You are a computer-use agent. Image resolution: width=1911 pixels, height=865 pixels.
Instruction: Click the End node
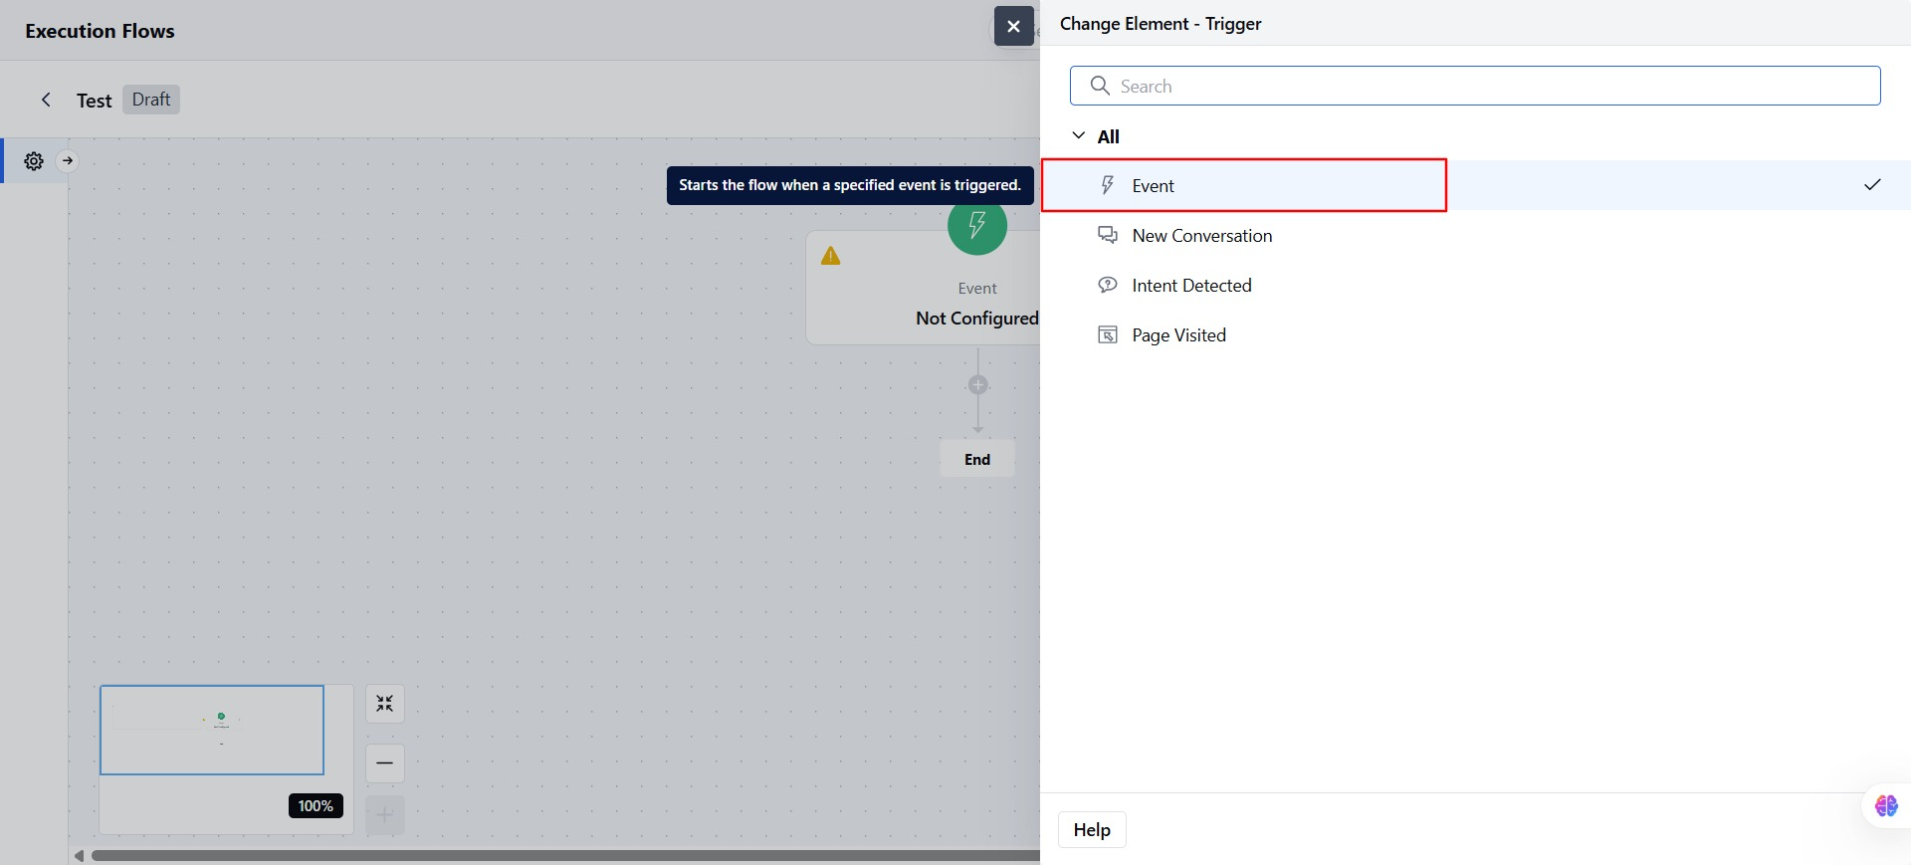[x=977, y=459]
